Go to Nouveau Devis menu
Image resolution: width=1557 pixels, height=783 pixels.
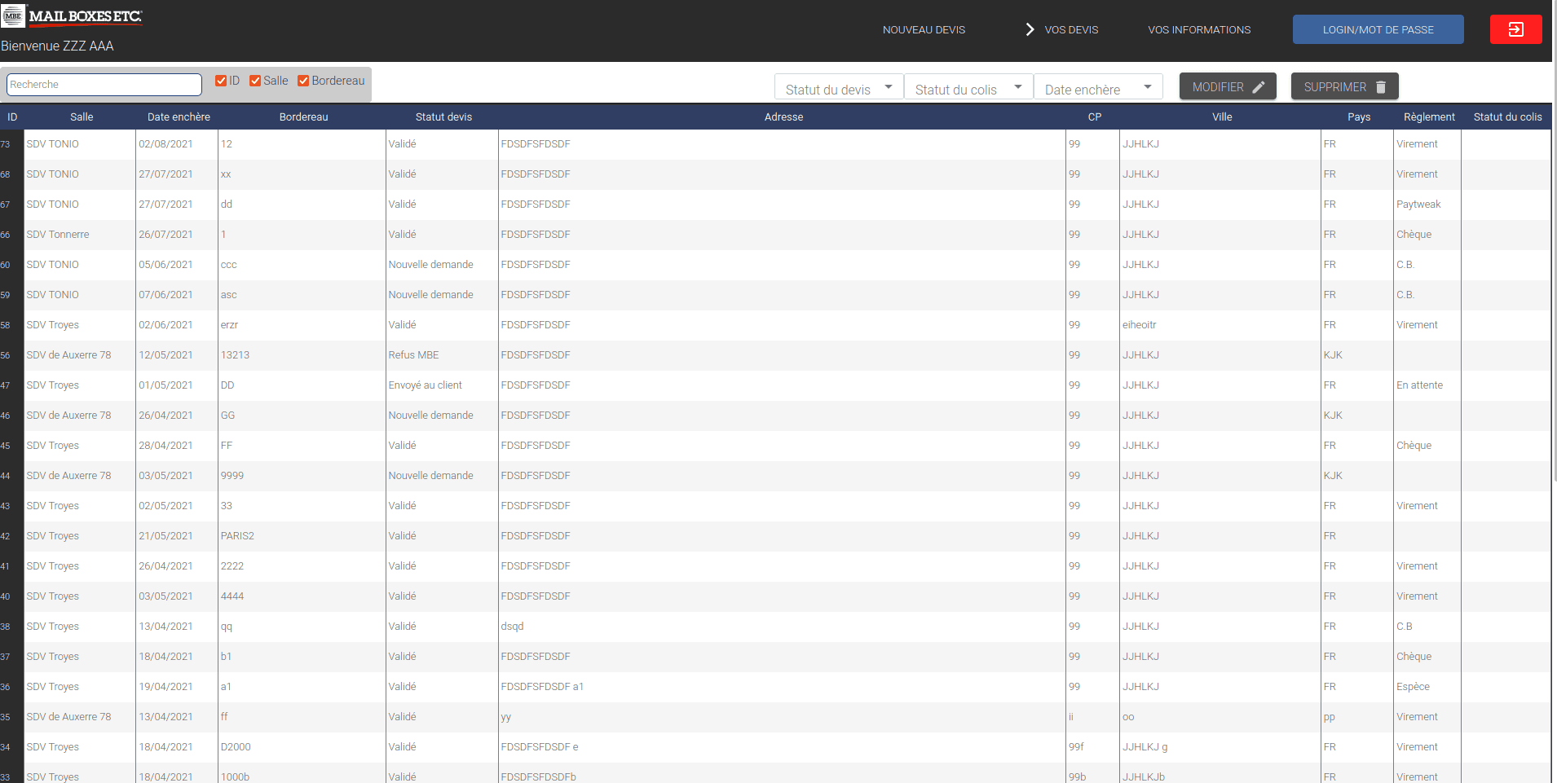click(x=924, y=30)
